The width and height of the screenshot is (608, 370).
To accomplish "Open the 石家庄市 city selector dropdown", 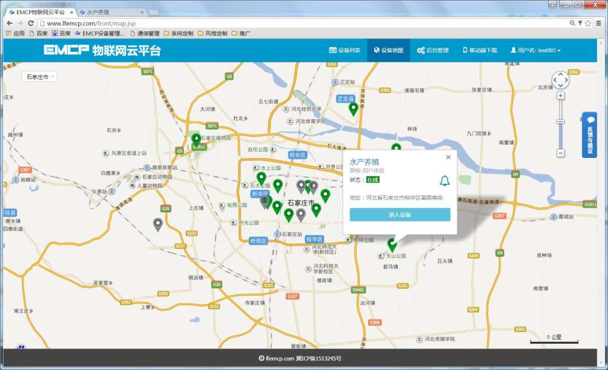I will 39,77.
